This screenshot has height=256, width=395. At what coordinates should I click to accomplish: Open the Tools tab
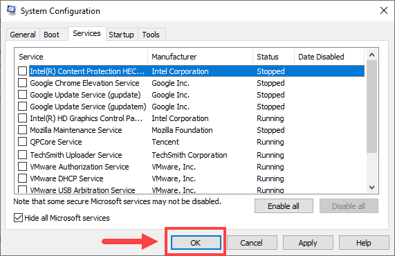tap(151, 35)
